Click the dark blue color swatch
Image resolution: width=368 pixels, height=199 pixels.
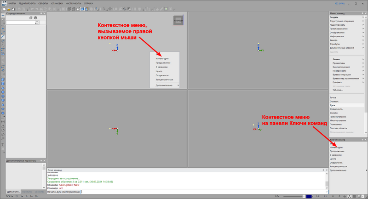pos(309,196)
